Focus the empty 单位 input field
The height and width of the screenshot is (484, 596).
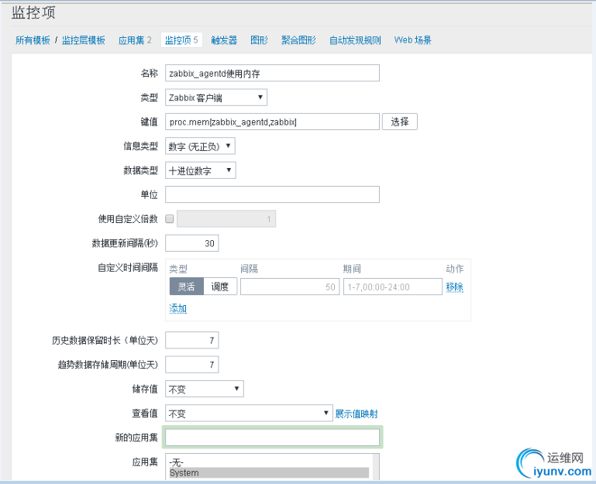(272, 194)
